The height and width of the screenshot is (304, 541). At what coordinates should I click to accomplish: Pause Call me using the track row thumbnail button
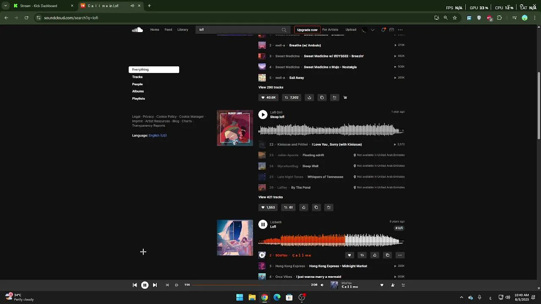click(x=262, y=255)
